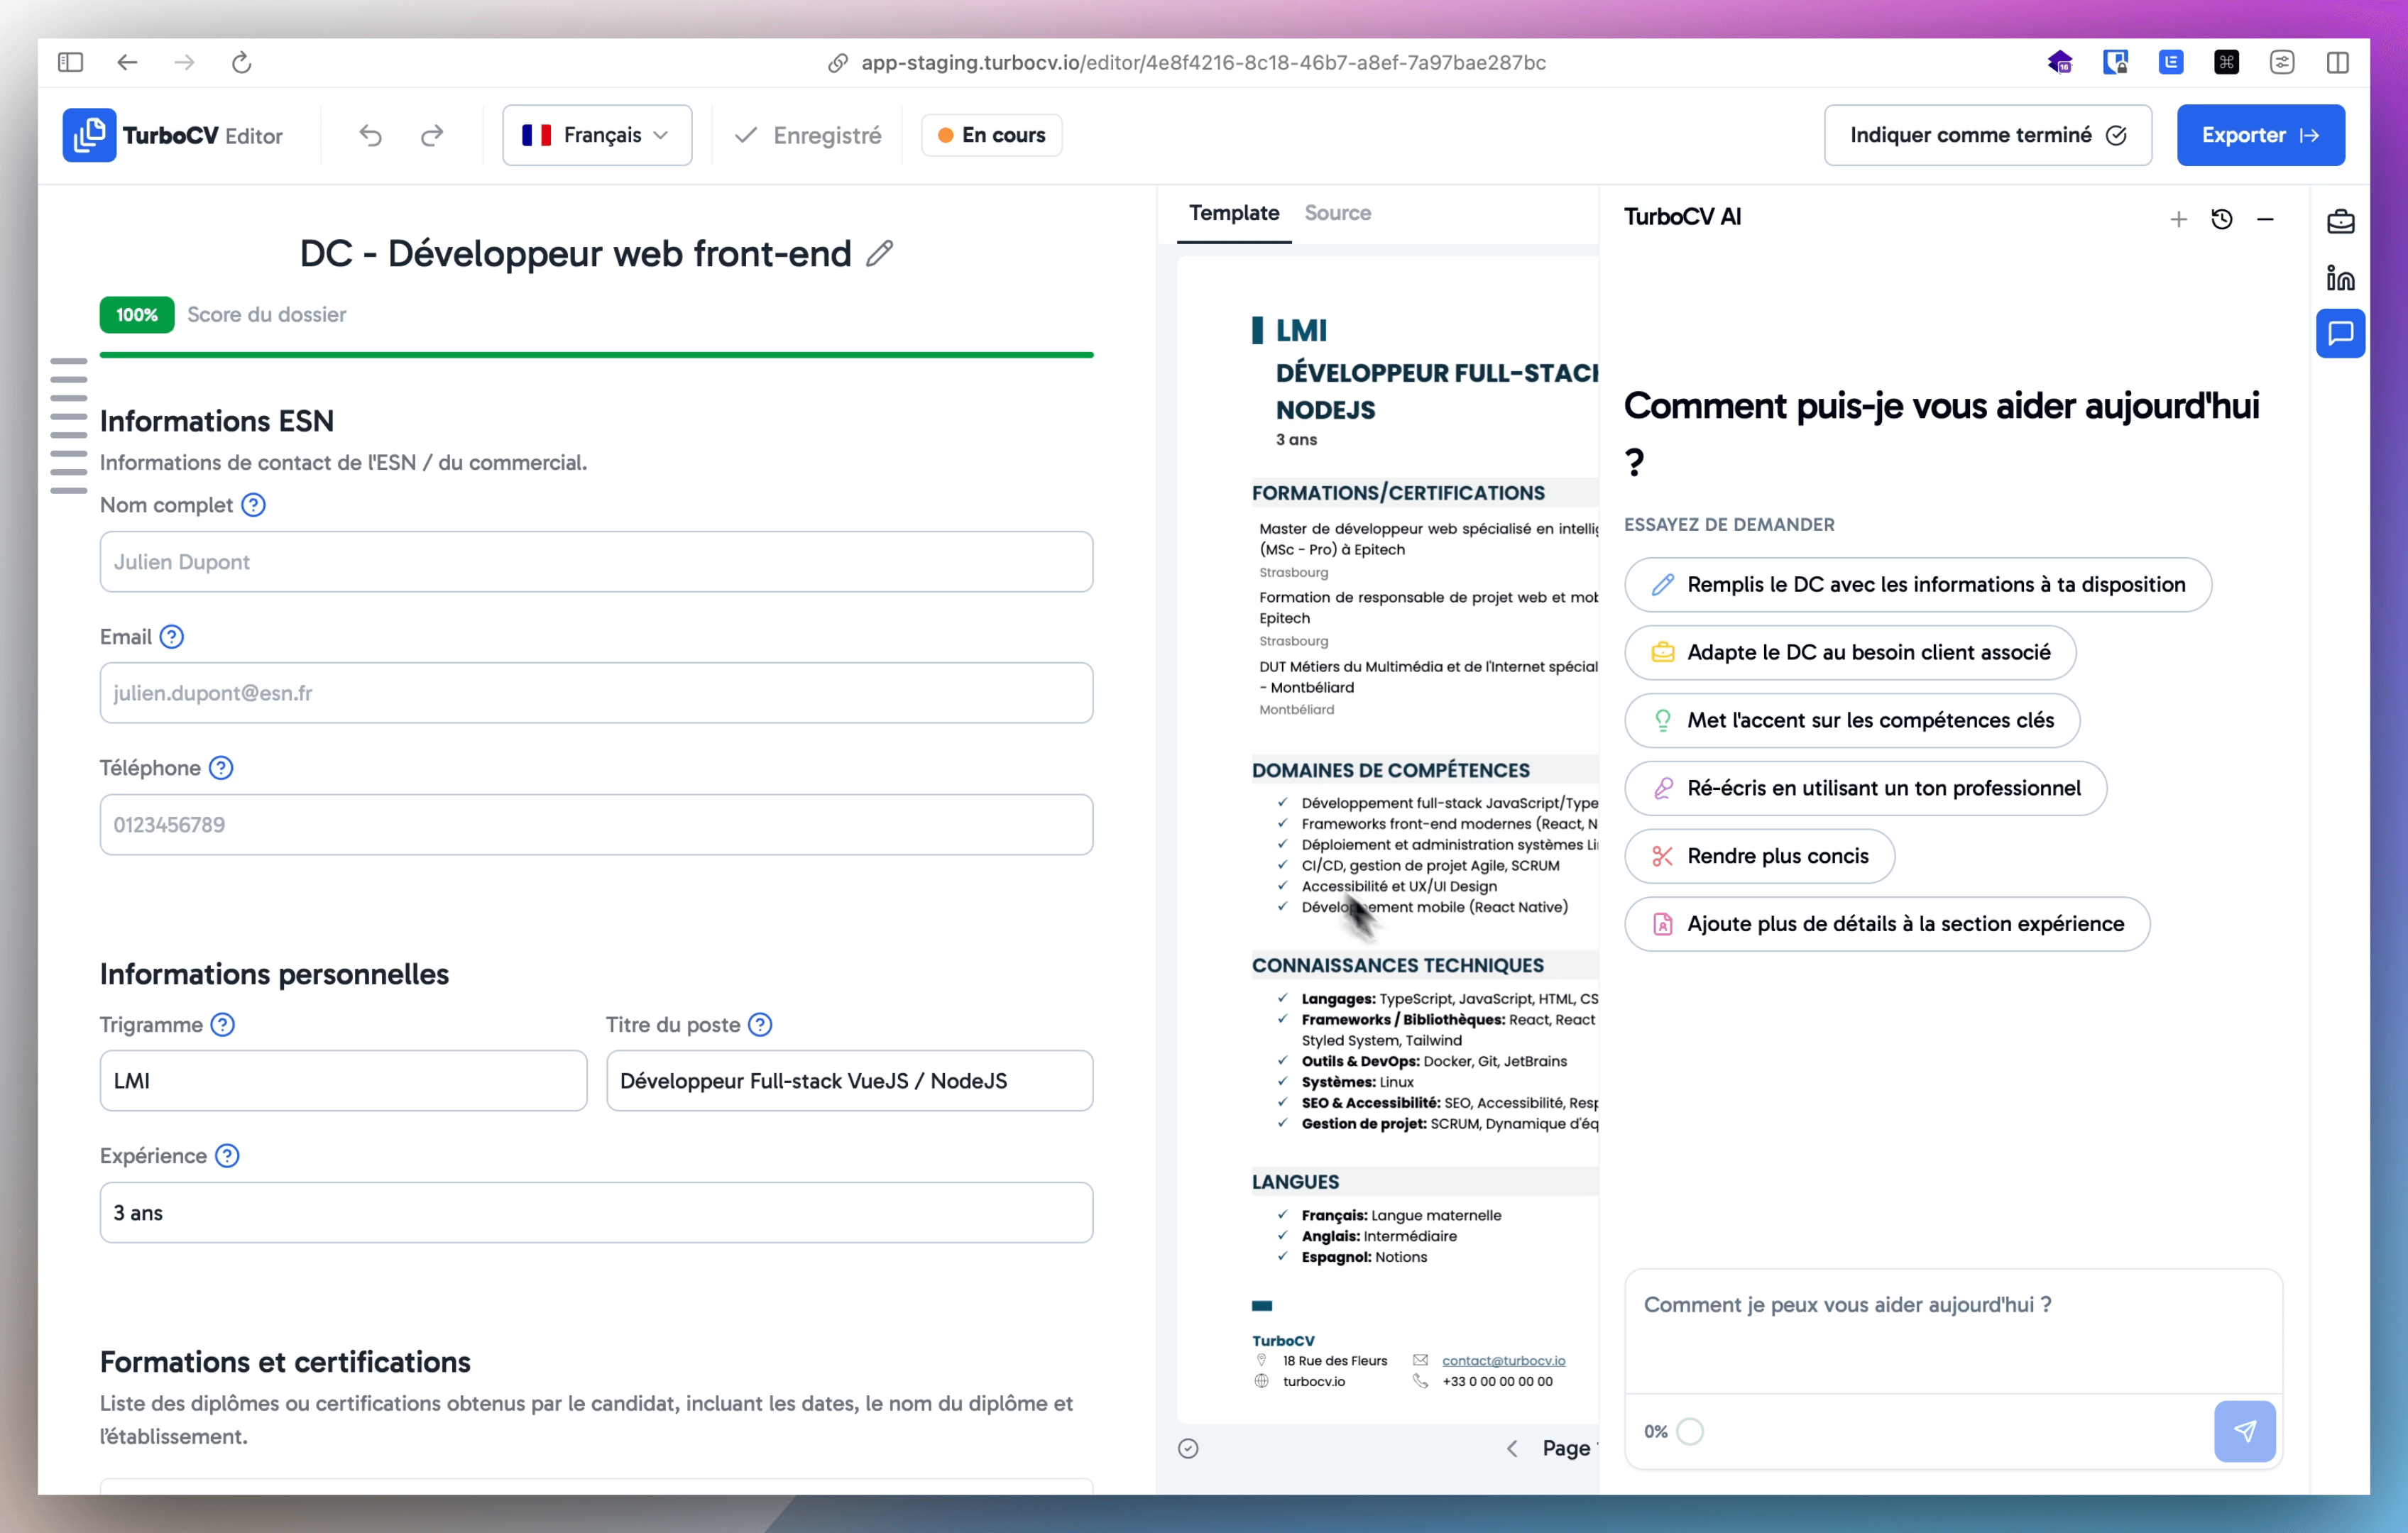Switch to the Template tab

point(1233,212)
